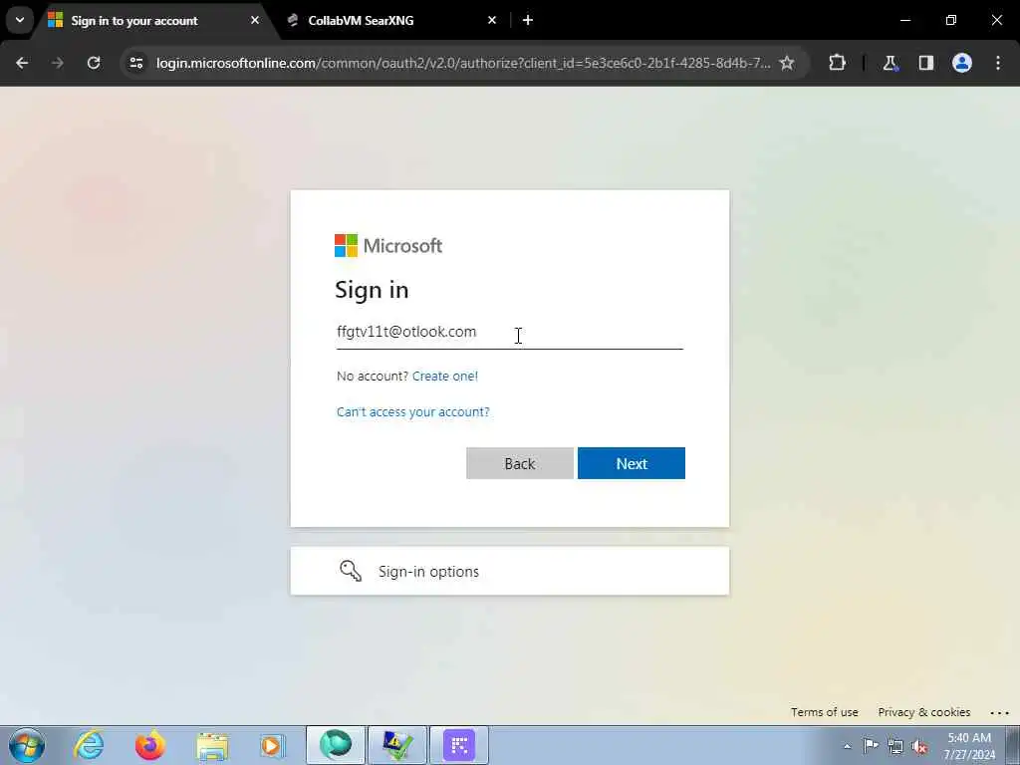Open Windows Explorer from the taskbar
This screenshot has height=765, width=1020.
(x=212, y=745)
